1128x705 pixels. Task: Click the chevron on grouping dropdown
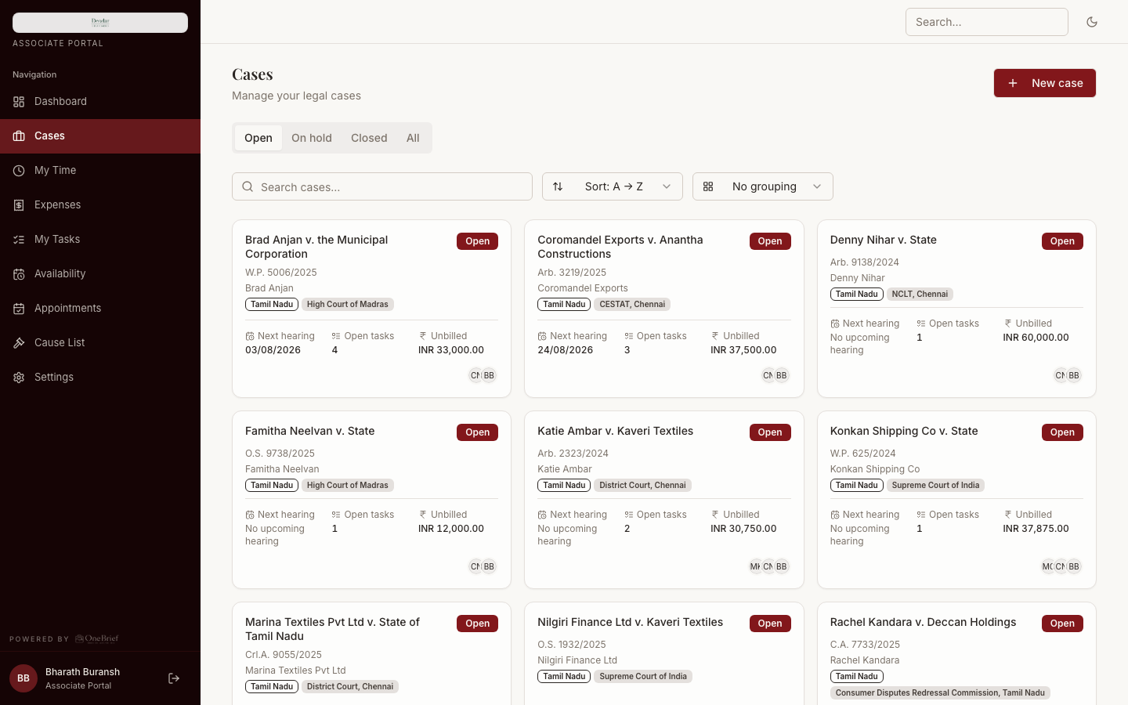(817, 186)
